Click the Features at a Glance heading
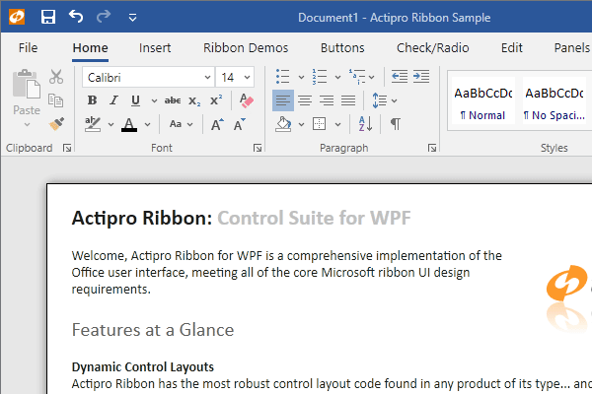The height and width of the screenshot is (394, 592). click(153, 330)
